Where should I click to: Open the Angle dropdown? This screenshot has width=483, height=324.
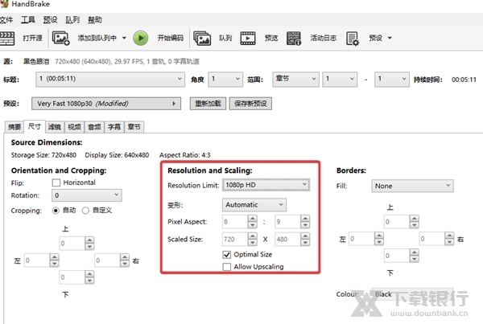pyautogui.click(x=225, y=80)
